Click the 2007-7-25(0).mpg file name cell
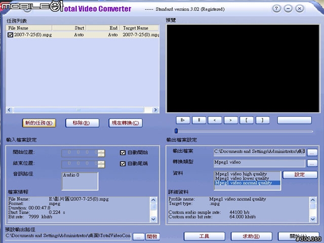 coord(33,35)
